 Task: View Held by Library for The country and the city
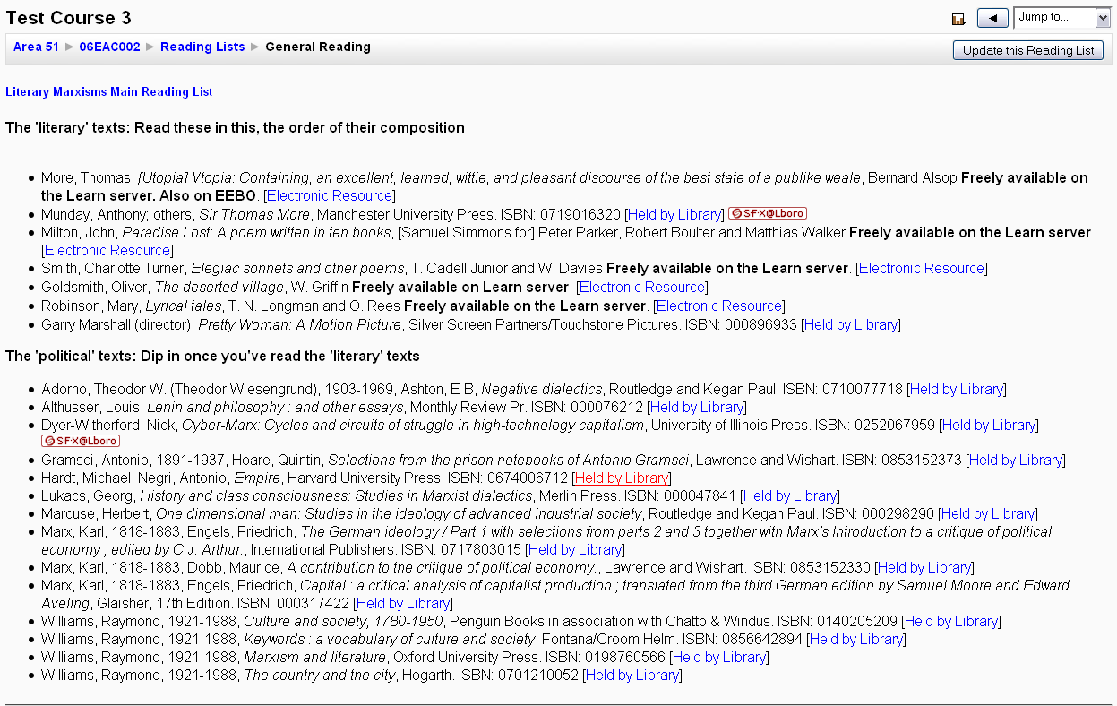click(632, 676)
